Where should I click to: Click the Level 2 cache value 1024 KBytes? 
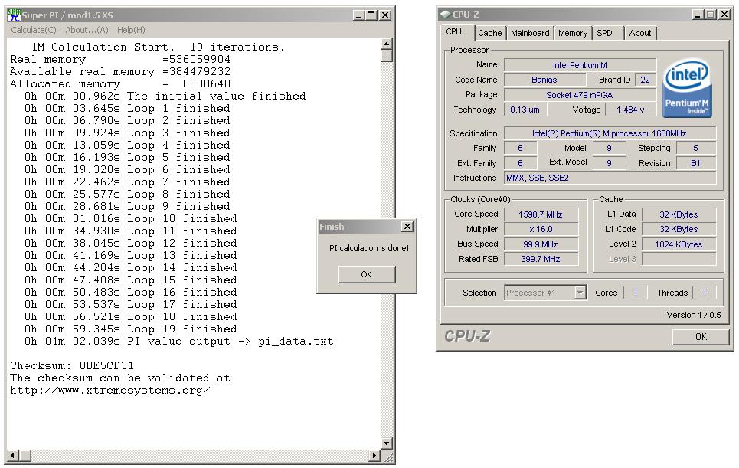(679, 244)
